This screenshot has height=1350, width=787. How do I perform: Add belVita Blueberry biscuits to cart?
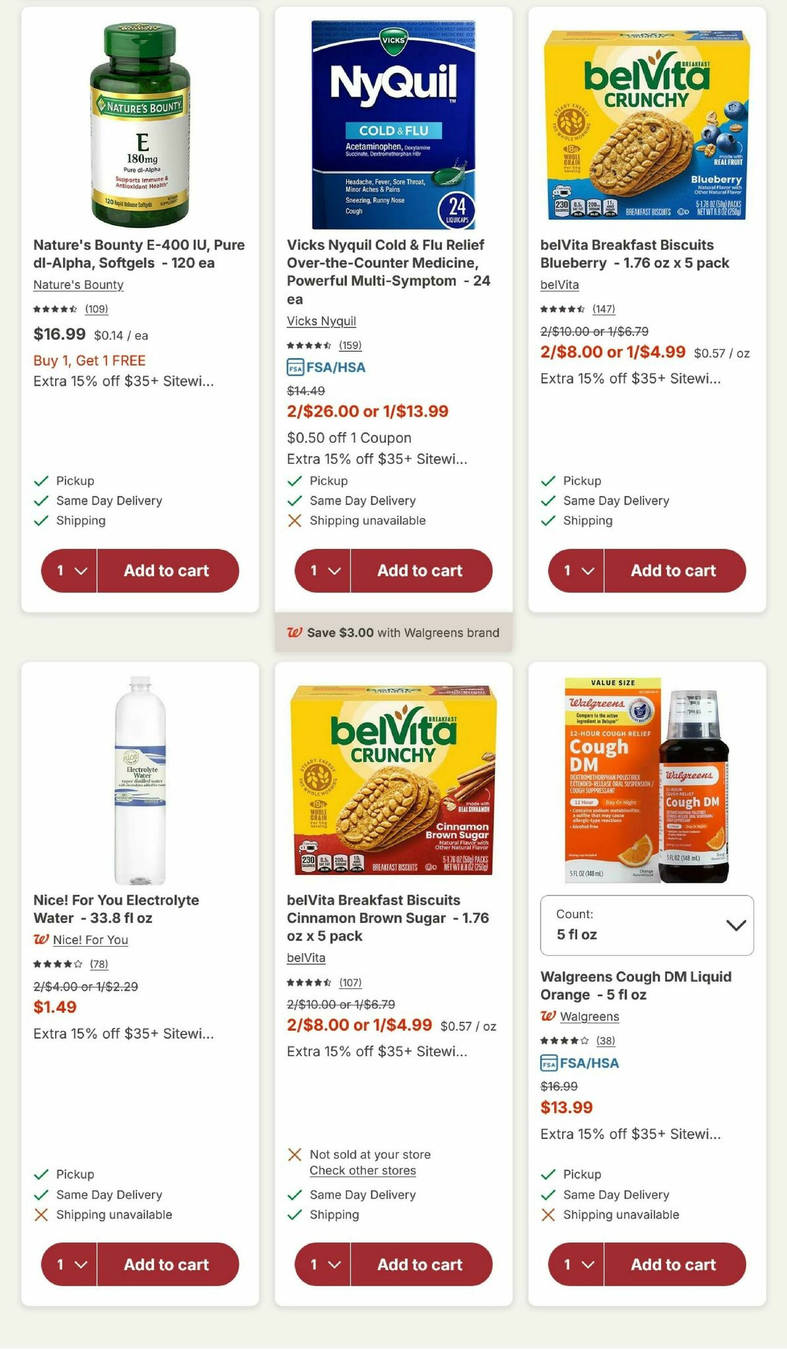point(674,571)
